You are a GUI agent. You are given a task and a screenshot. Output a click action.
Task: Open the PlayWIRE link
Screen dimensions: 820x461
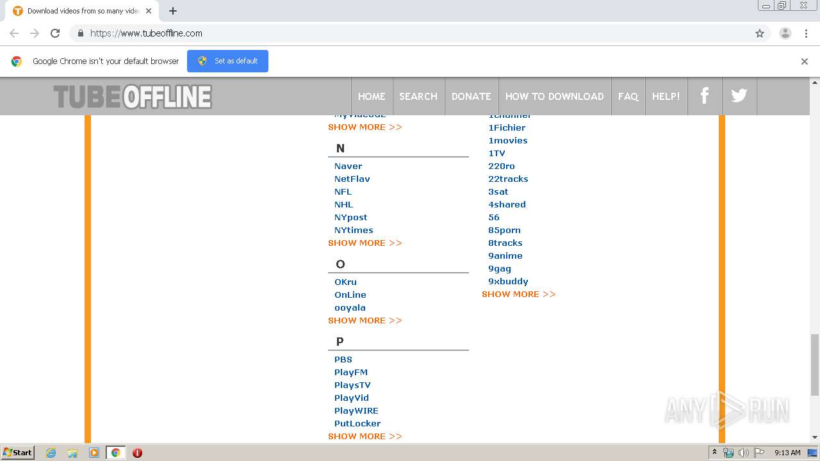pos(356,410)
